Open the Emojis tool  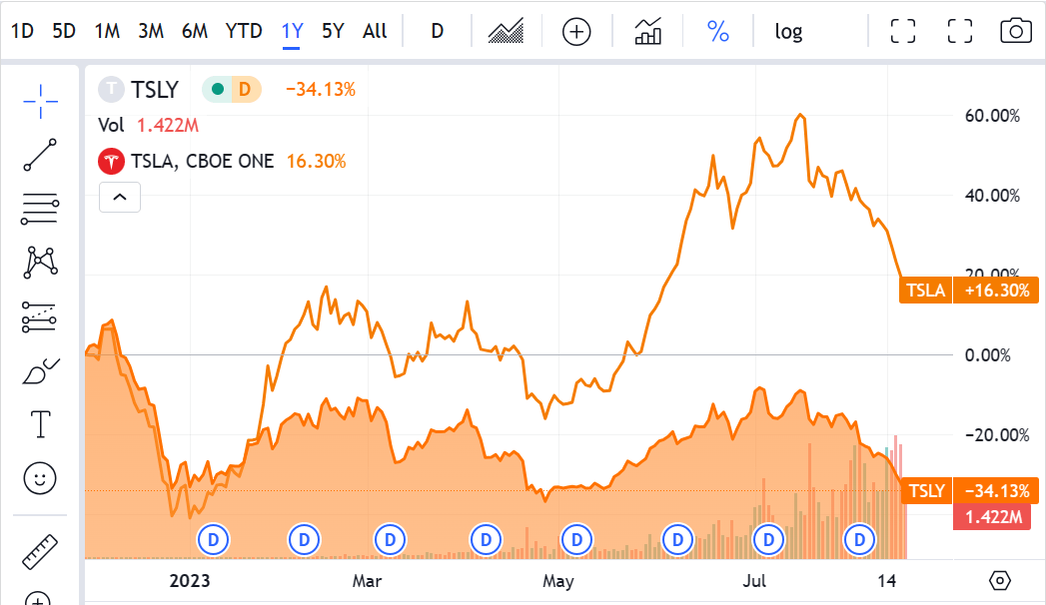coord(40,478)
